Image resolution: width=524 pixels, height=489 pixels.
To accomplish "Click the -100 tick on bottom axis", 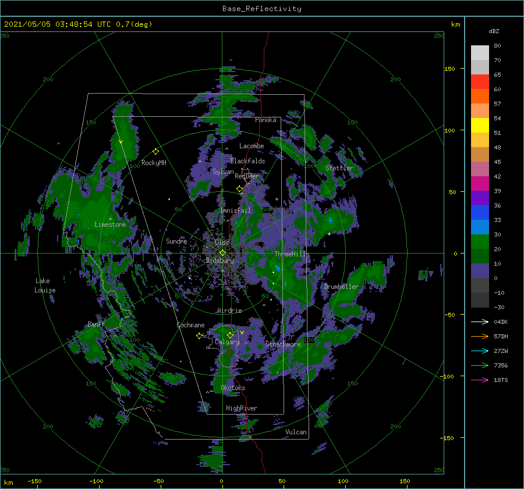I will (96, 481).
